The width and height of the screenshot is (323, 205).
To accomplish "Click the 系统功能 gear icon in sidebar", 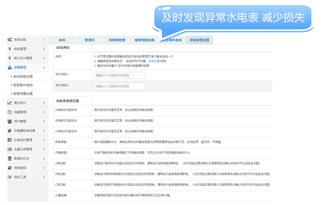I will [x=10, y=40].
